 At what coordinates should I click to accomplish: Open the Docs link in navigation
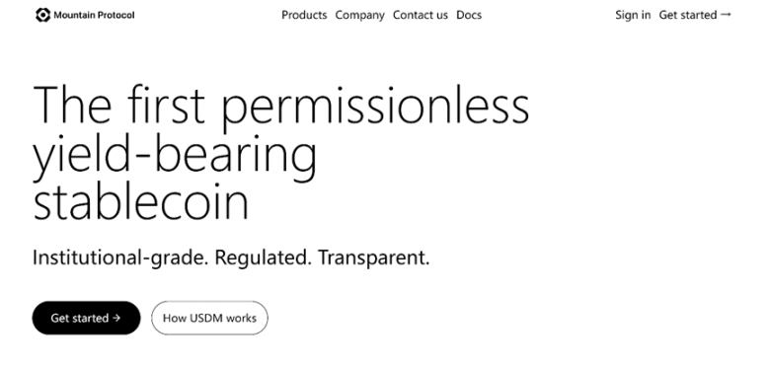469,15
